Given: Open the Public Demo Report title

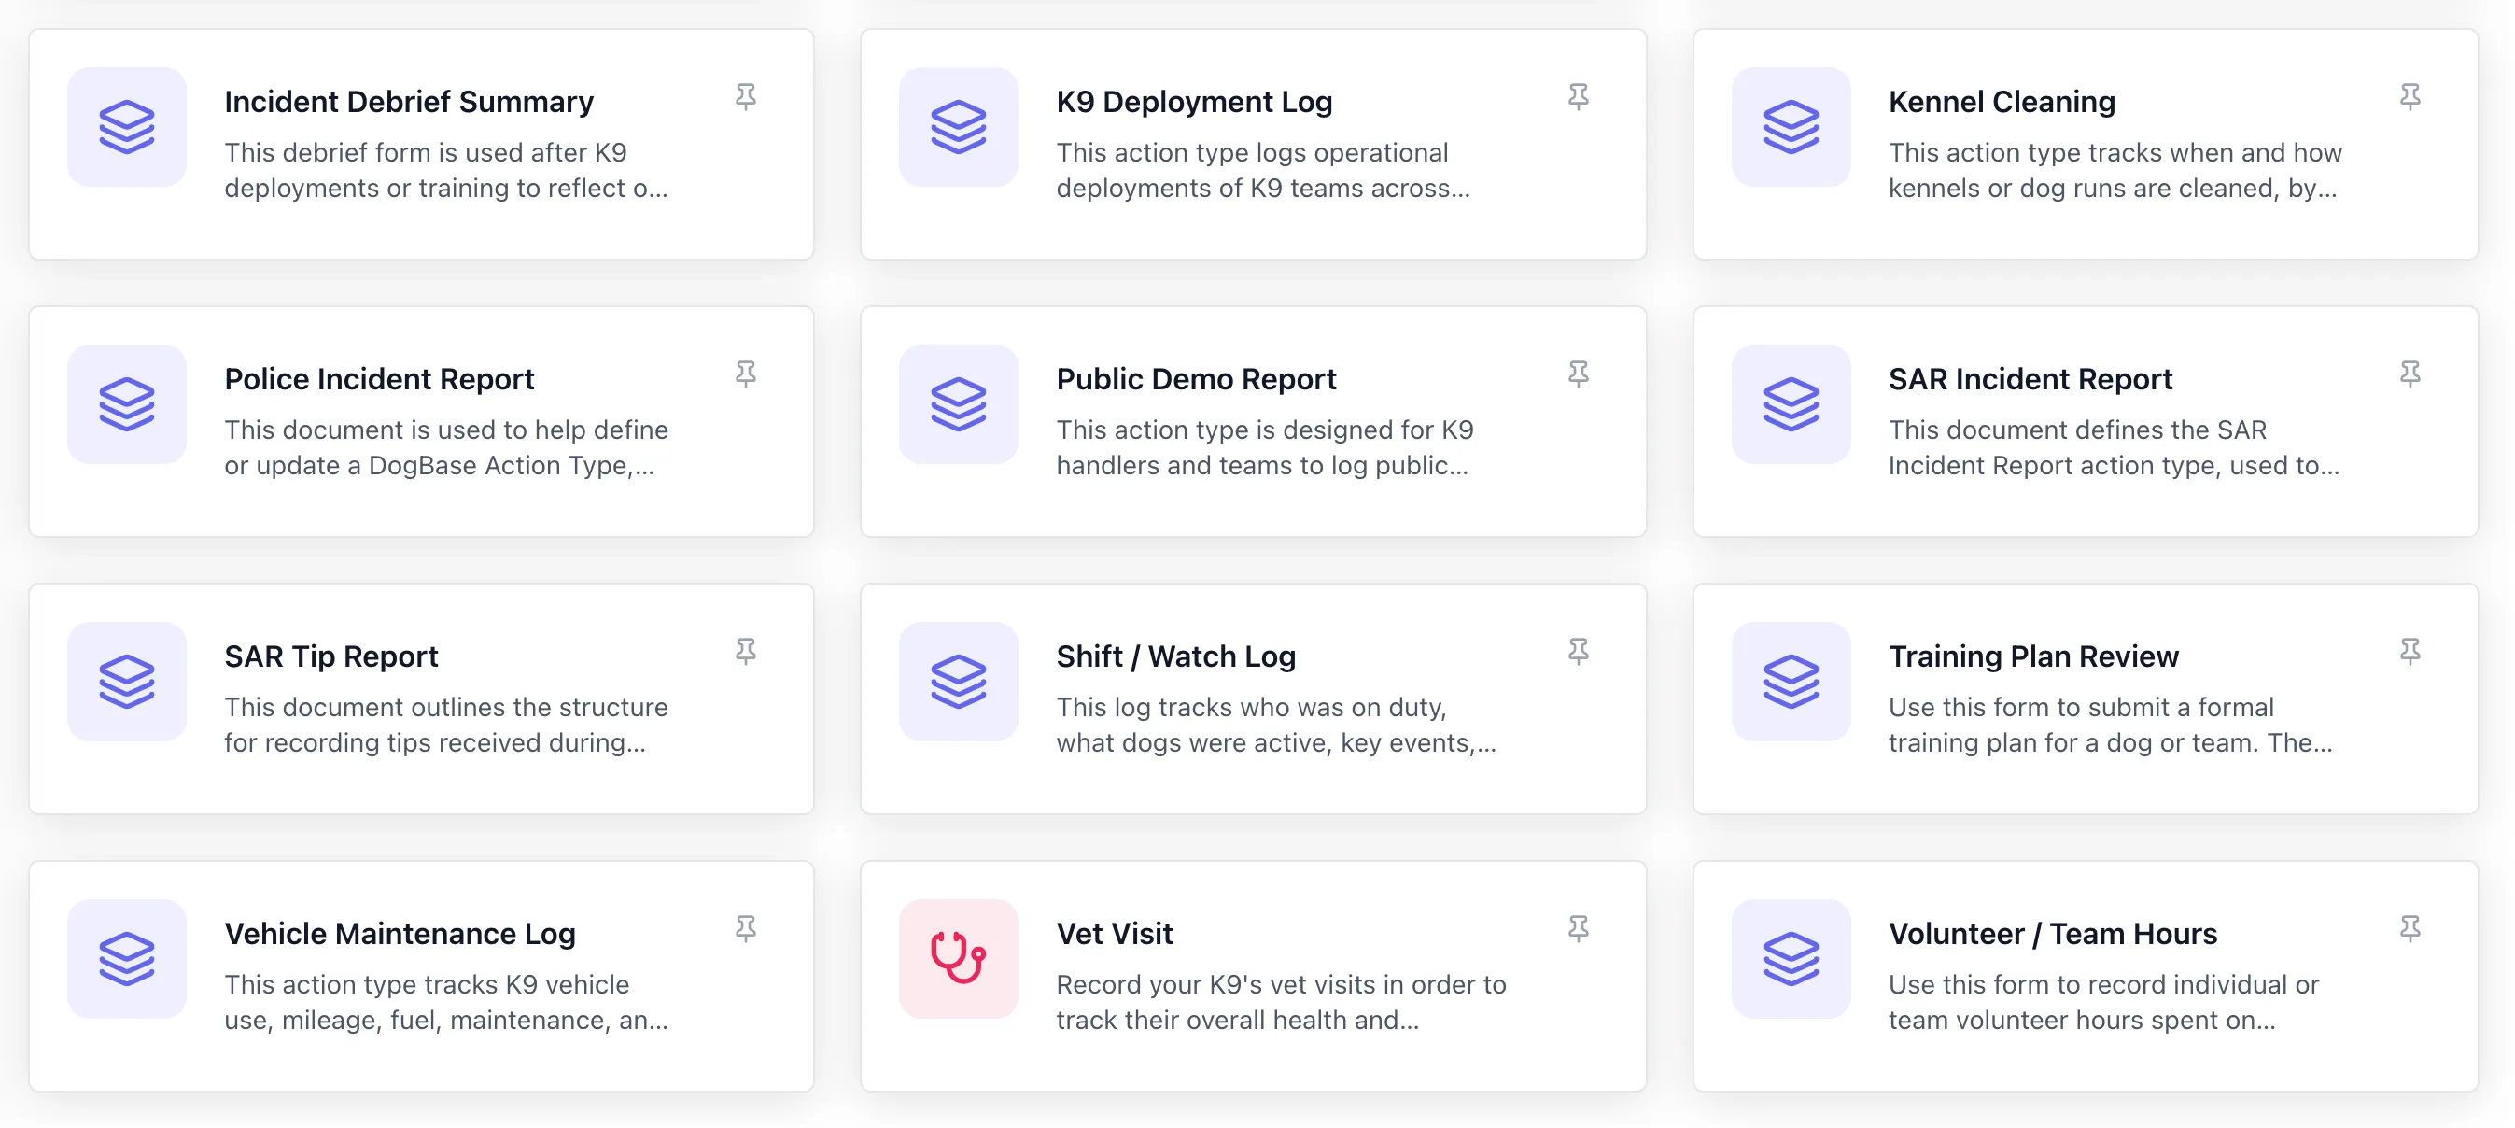Looking at the screenshot, I should tap(1196, 379).
